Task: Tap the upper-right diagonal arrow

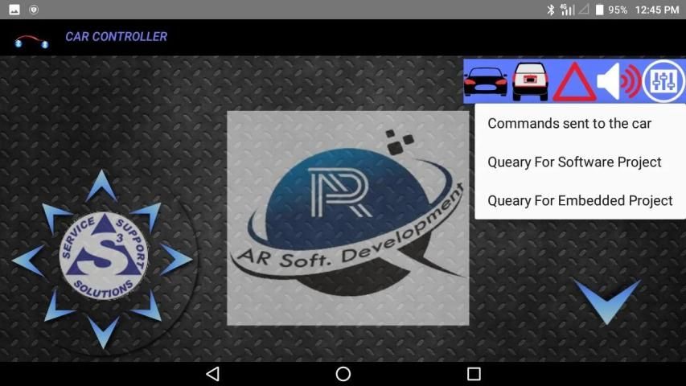Action: pos(146,216)
